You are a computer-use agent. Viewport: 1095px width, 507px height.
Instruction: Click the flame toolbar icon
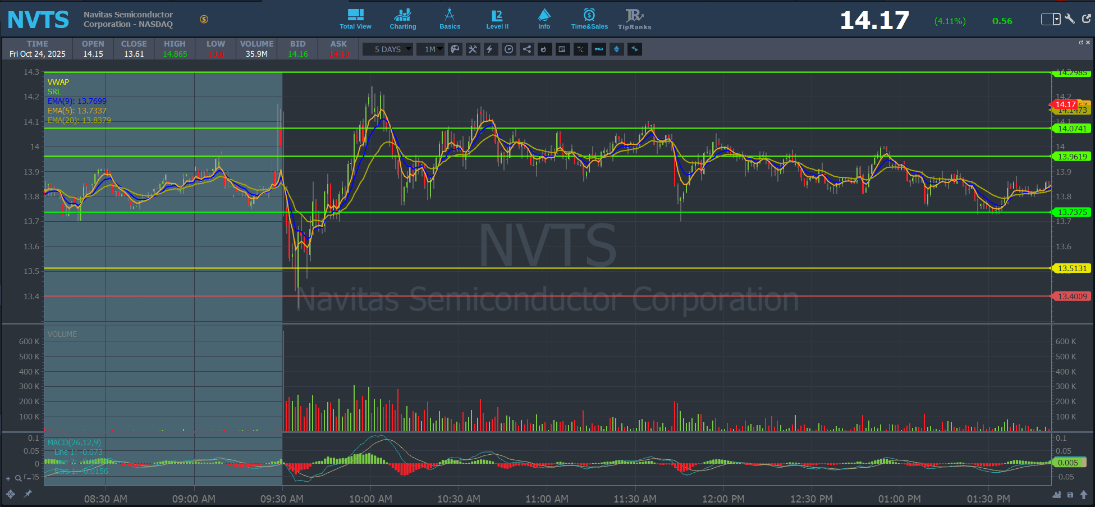pyautogui.click(x=544, y=49)
